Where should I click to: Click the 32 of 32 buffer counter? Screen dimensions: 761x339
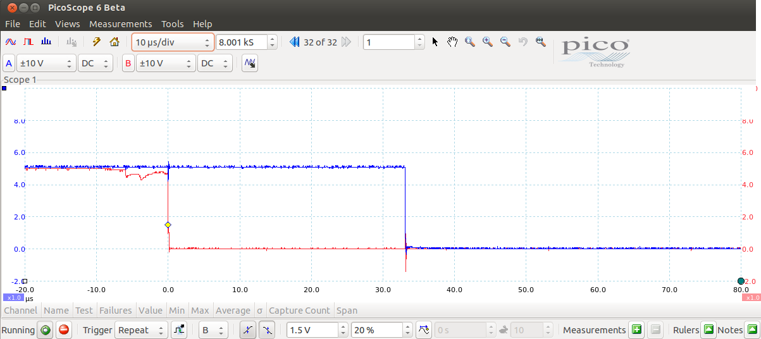point(320,42)
